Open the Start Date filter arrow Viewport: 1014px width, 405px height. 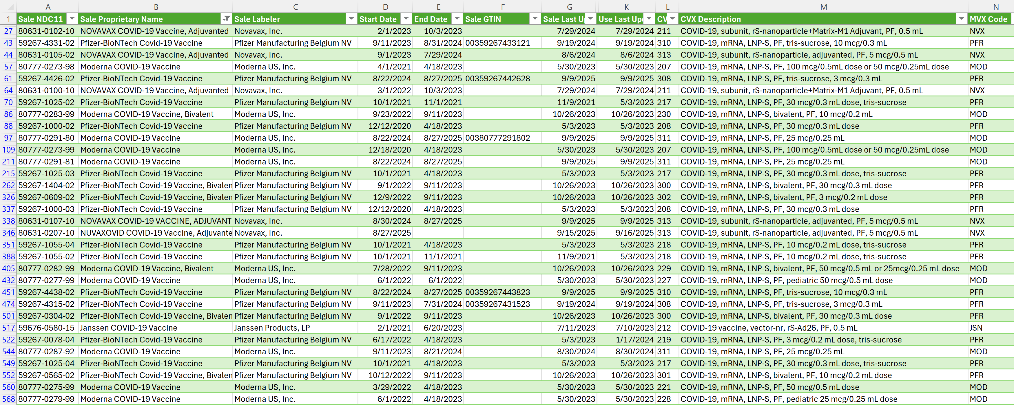click(406, 19)
